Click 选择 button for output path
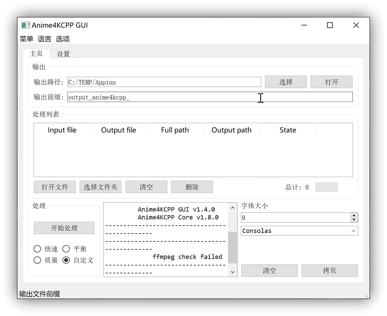 tap(286, 82)
